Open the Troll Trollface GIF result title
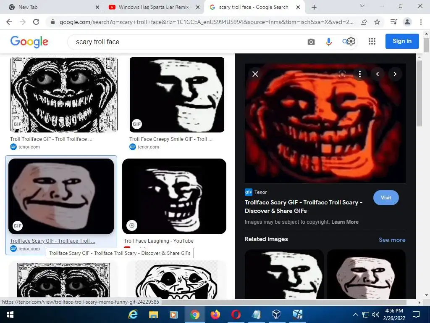Screen dimensions: 430x323 51,139
